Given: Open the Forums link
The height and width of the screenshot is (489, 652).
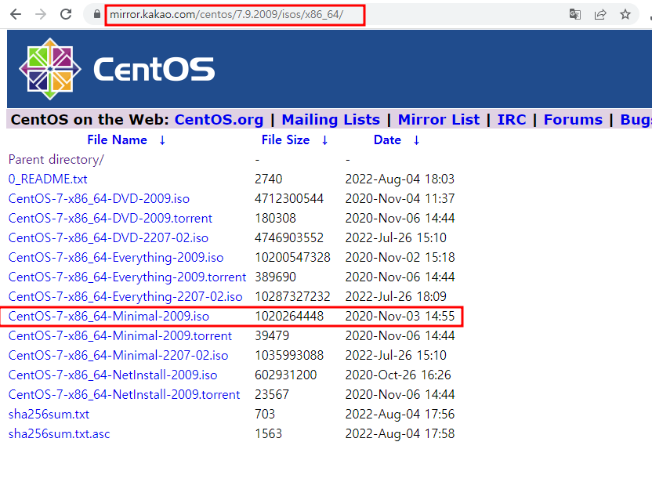Looking at the screenshot, I should click(573, 120).
